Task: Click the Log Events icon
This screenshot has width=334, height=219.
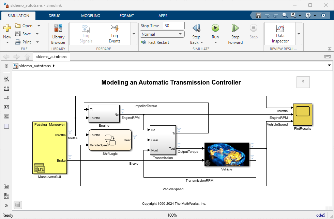Action: click(115, 29)
